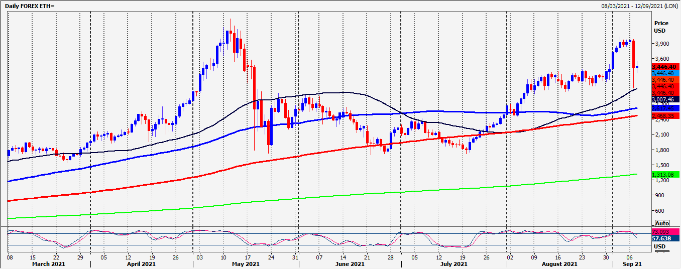681x269 pixels.
Task: Click the blue 57.638 oscillator value tag
Action: (661, 239)
